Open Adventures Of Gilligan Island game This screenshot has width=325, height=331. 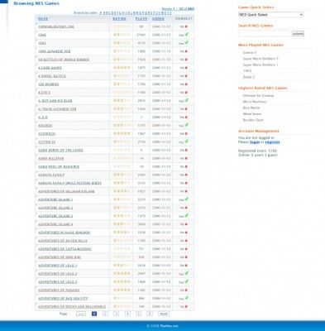coord(66,191)
